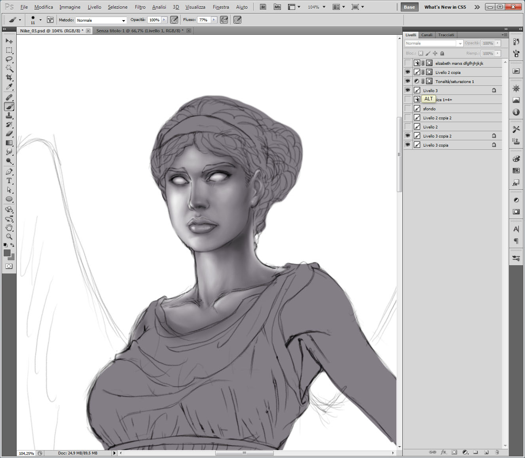This screenshot has height=458, width=525.
Task: Select What's New in CS5 workspace
Action: tap(445, 7)
